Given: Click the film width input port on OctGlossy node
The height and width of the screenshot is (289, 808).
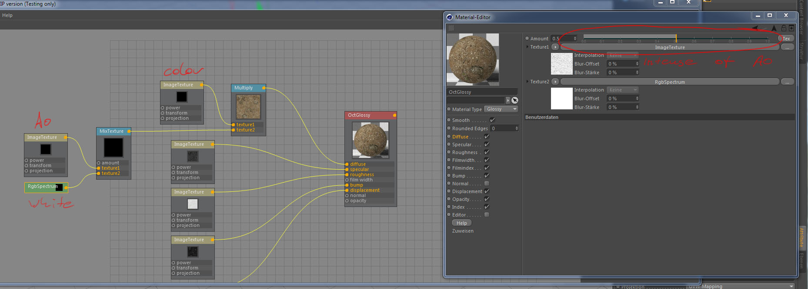Looking at the screenshot, I should 347,180.
